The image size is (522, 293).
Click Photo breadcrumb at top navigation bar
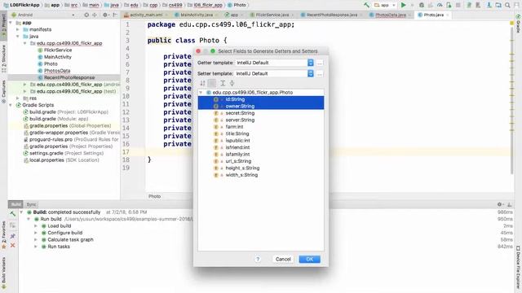point(237,5)
